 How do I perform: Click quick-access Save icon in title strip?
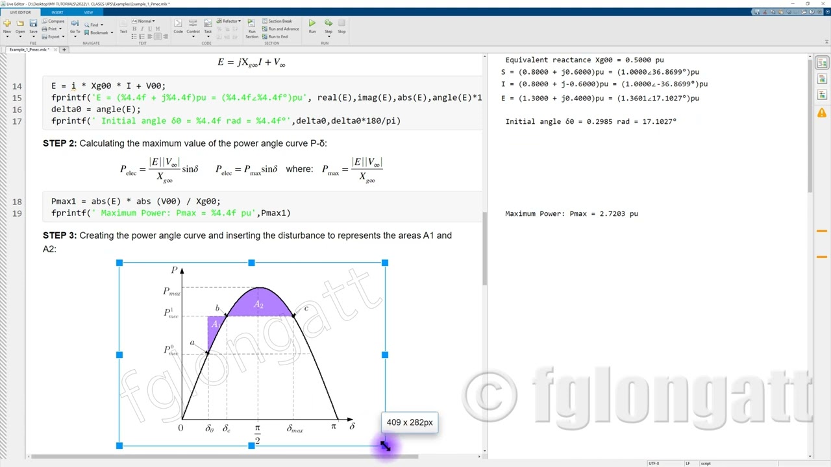(x=757, y=12)
